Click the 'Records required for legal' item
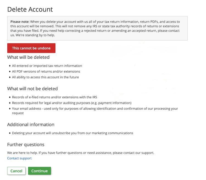This screenshot has height=180, width=206. click(71, 103)
